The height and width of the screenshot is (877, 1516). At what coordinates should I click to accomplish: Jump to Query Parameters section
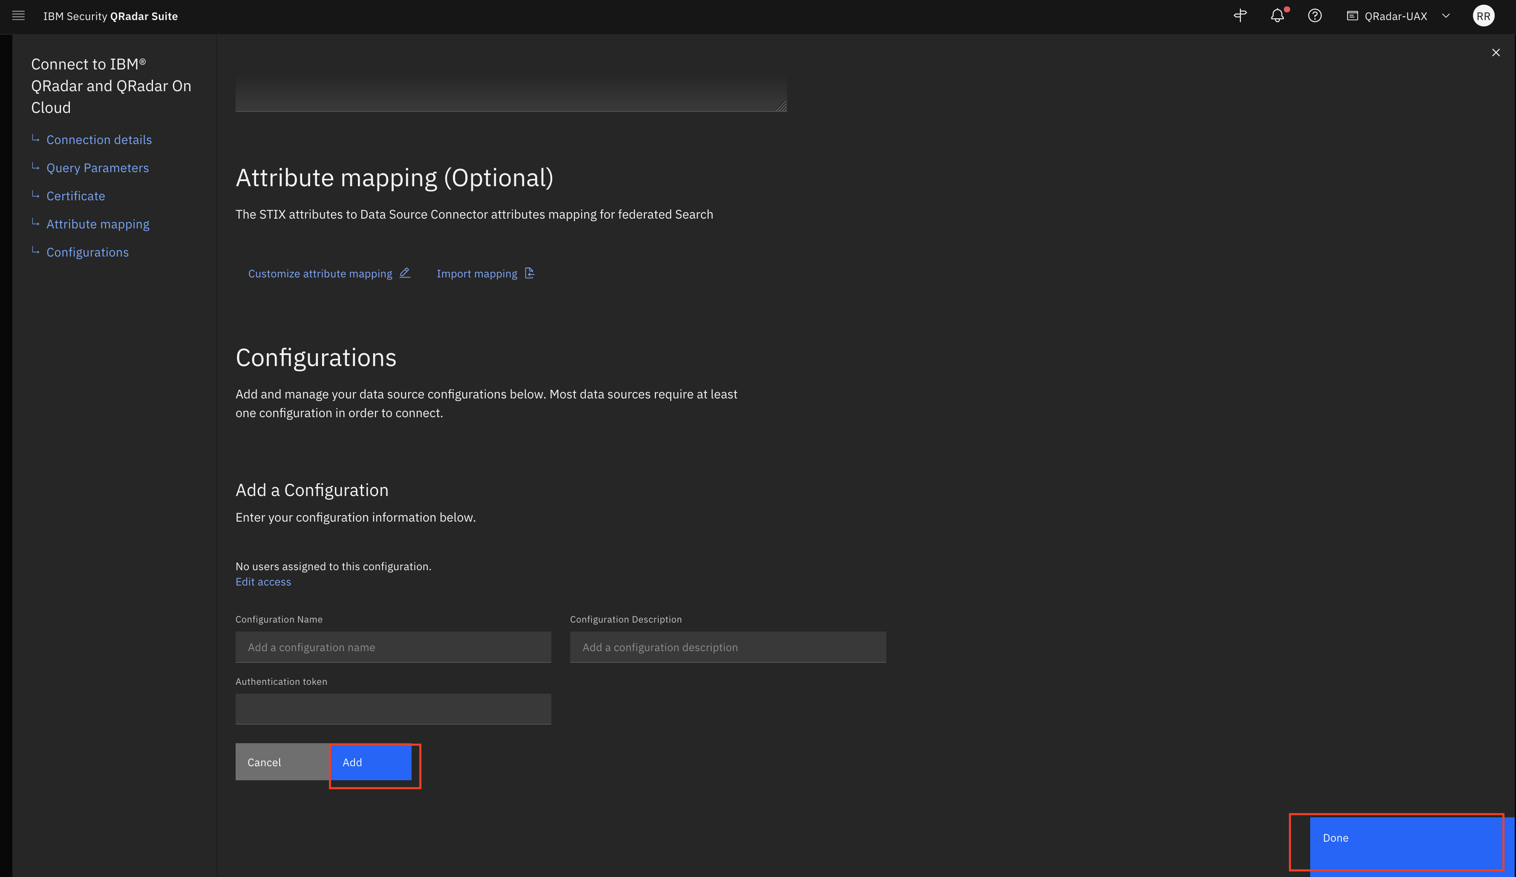98,168
